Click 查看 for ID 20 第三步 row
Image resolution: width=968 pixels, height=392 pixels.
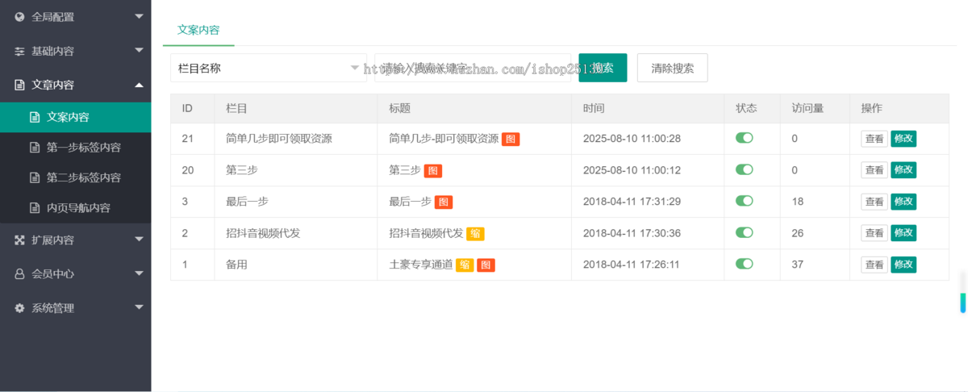coord(874,170)
